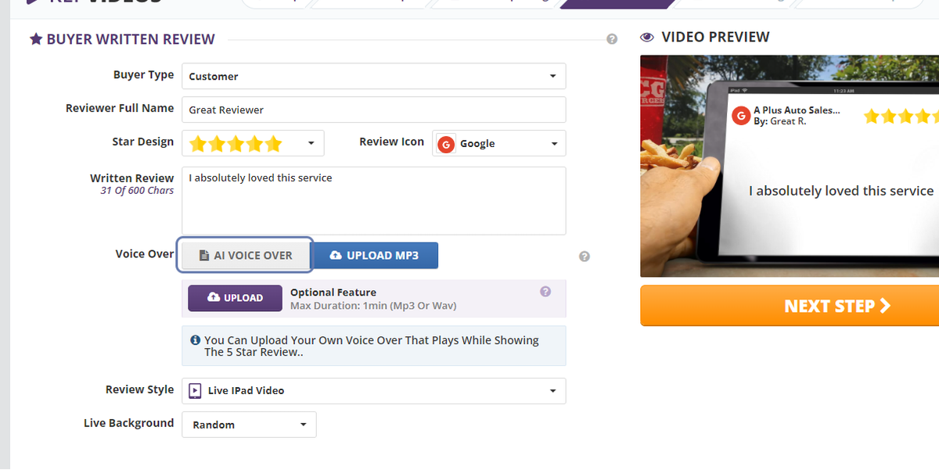The height and width of the screenshot is (470, 939).
Task: Open the Live Background dropdown
Action: (x=248, y=424)
